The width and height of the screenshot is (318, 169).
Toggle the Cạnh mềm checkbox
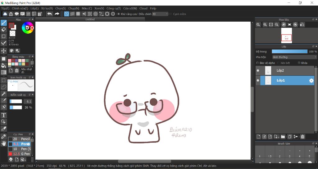click(171, 14)
